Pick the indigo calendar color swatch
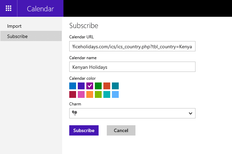The width and height of the screenshot is (232, 154). click(x=81, y=86)
